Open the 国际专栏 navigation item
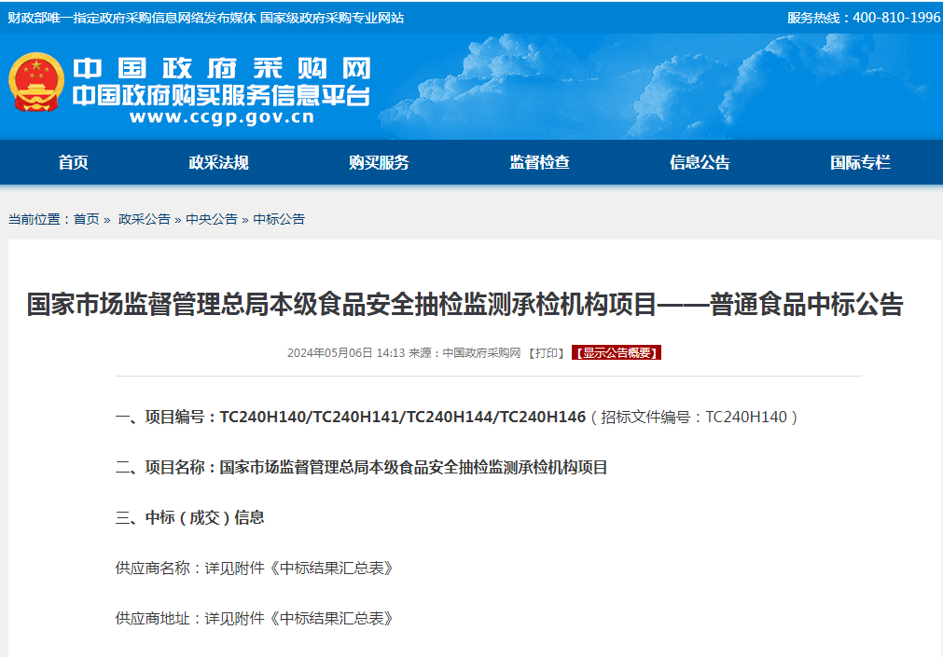The image size is (943, 658). tap(860, 162)
